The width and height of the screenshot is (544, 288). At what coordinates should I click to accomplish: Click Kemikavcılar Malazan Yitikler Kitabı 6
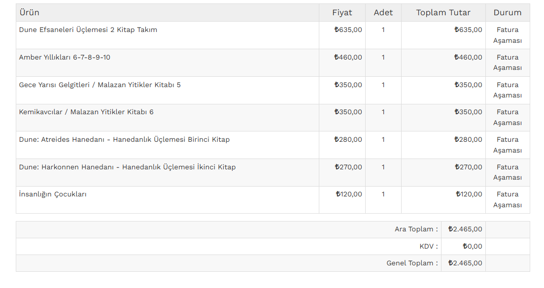pos(86,112)
